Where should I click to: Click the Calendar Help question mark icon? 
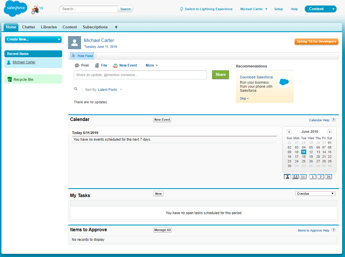(x=334, y=120)
